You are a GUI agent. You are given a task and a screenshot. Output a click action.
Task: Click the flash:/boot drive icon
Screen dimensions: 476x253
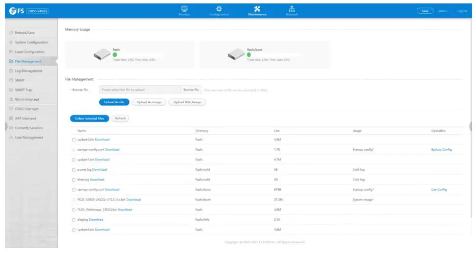coord(236,54)
